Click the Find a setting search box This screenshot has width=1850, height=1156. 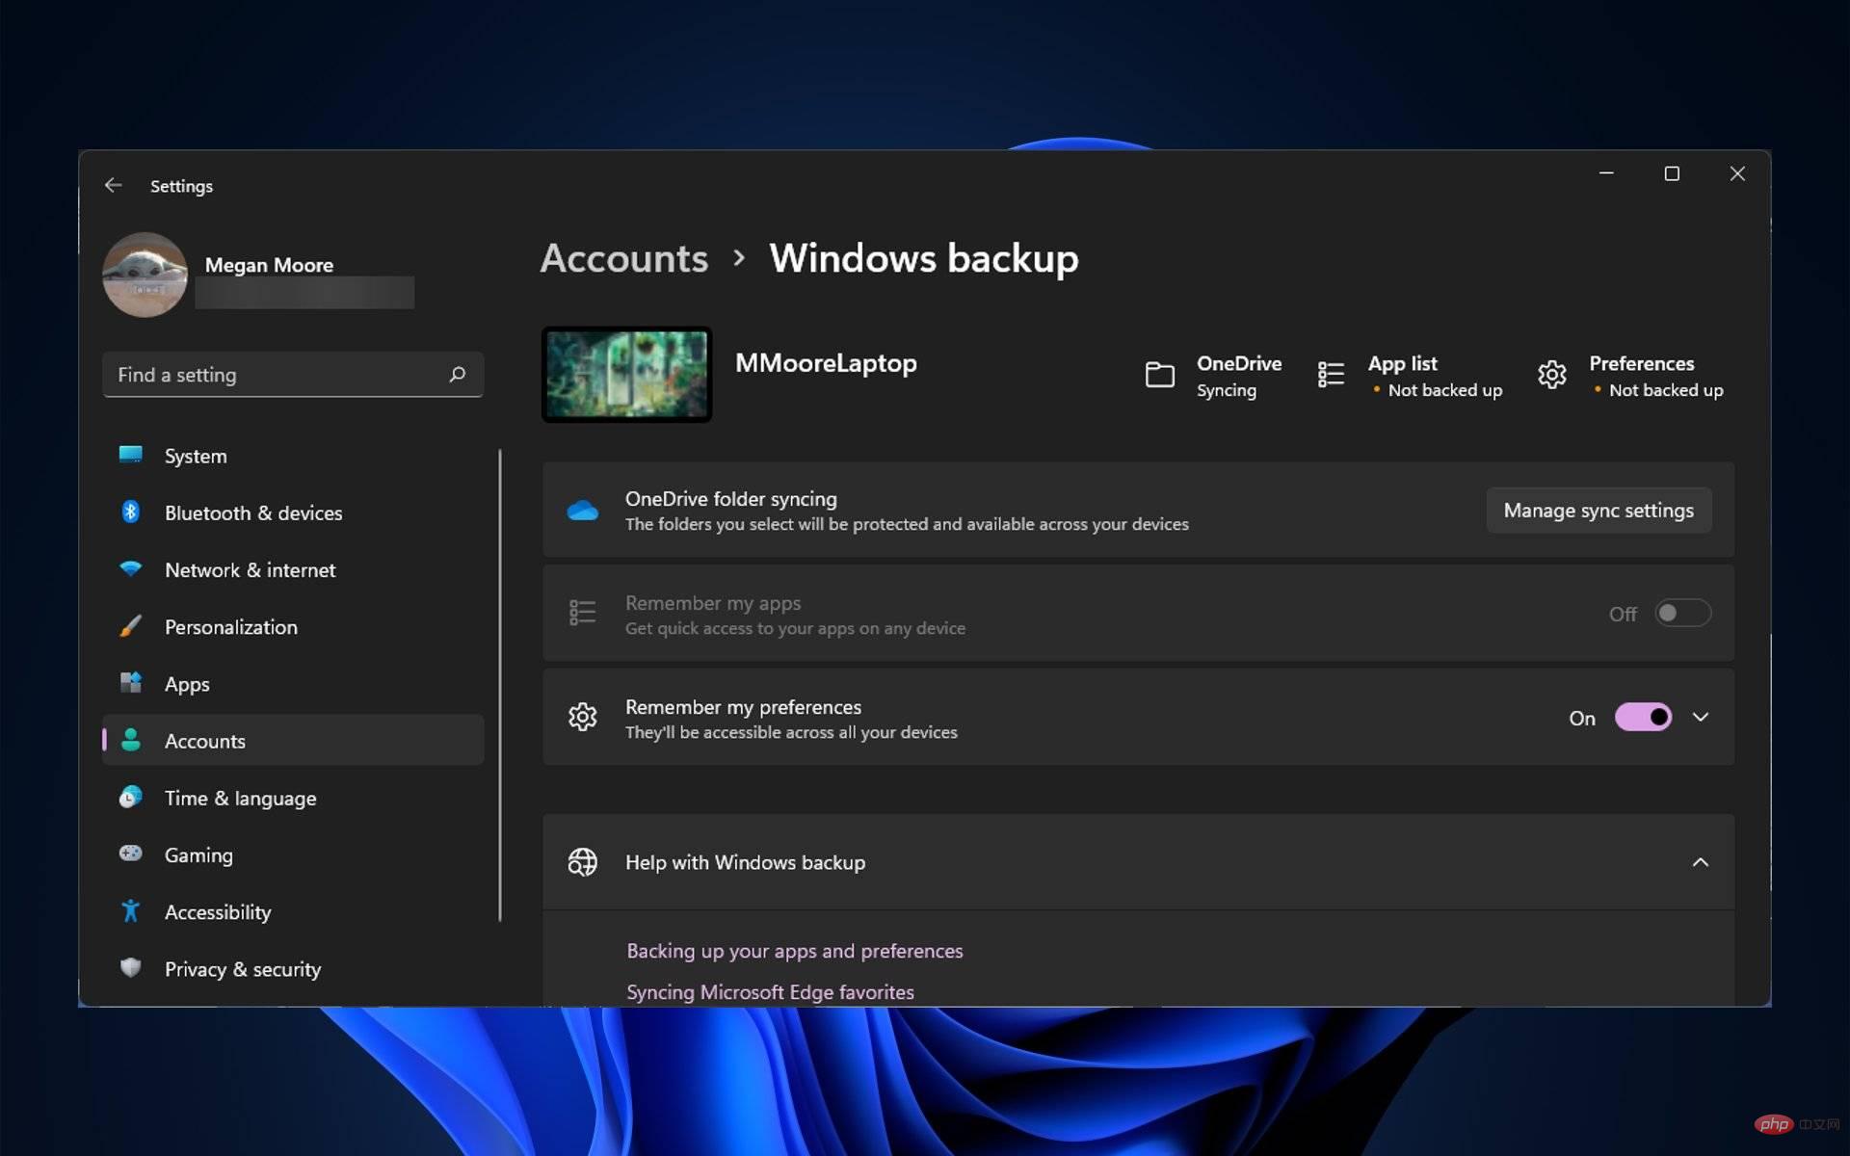click(293, 374)
